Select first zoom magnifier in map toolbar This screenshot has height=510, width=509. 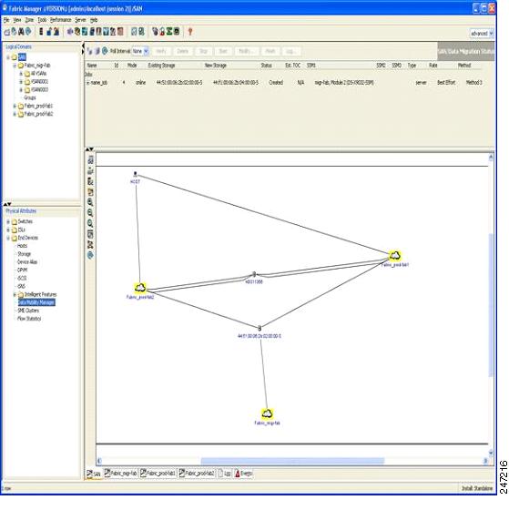(90, 202)
